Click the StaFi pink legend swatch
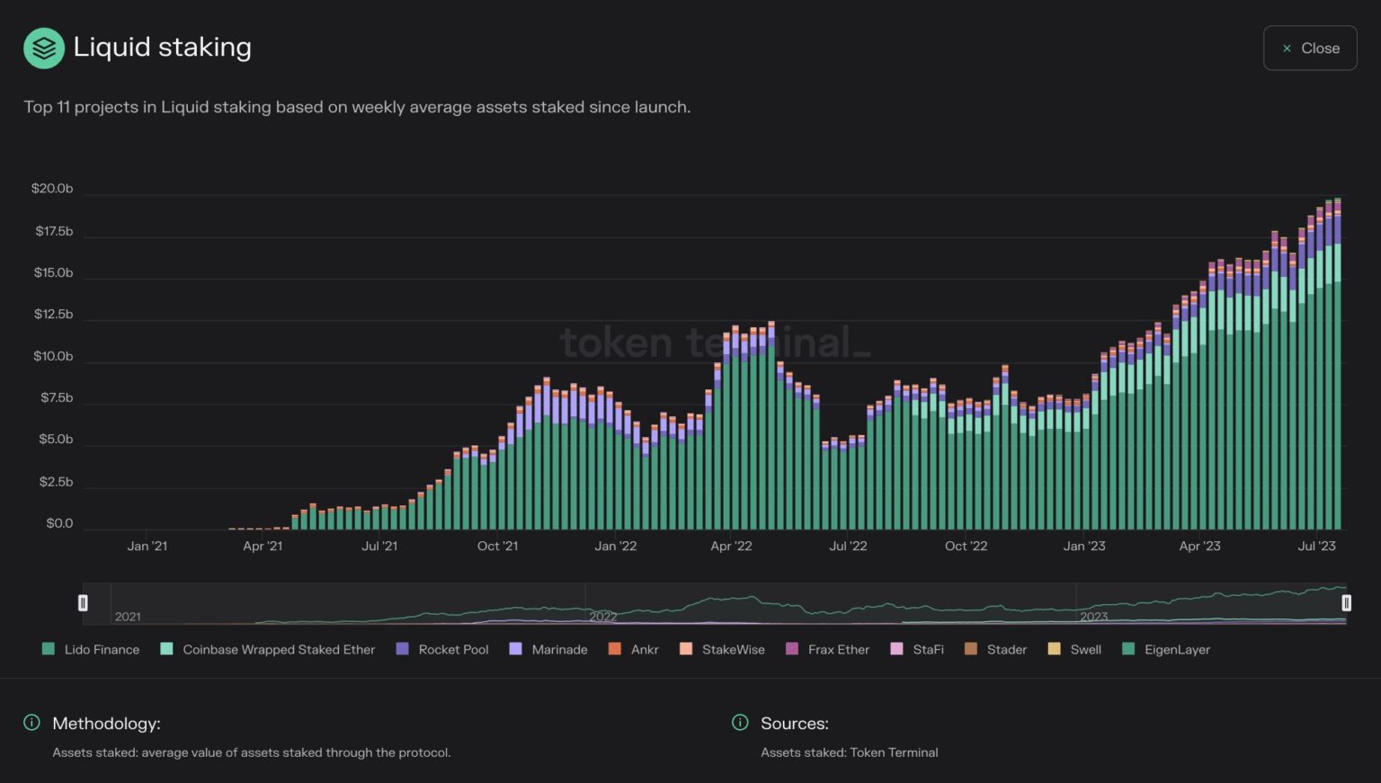The height and width of the screenshot is (783, 1381). click(896, 649)
